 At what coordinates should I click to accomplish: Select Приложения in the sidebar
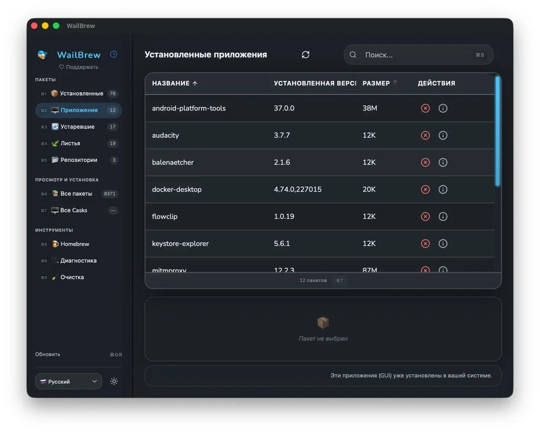78,110
